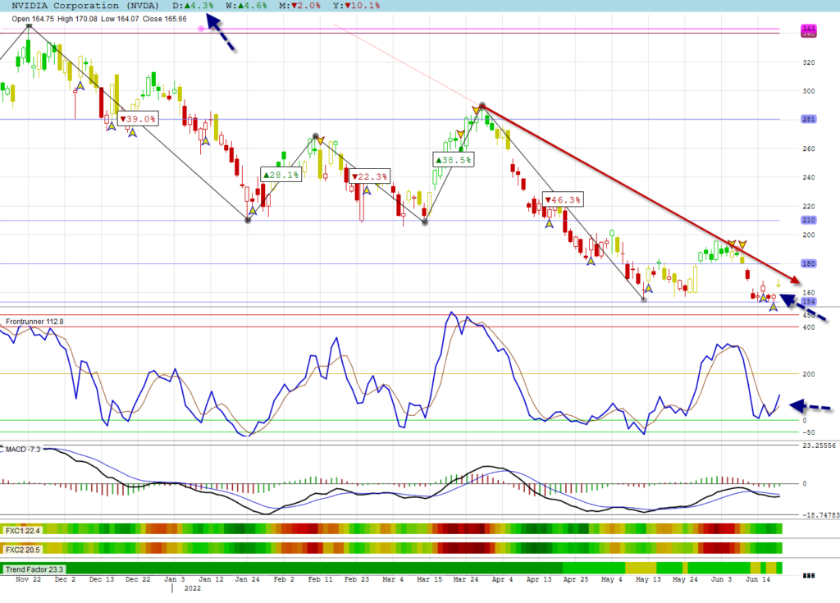
Task: Click the Nov 22 date label
Action: pyautogui.click(x=29, y=579)
